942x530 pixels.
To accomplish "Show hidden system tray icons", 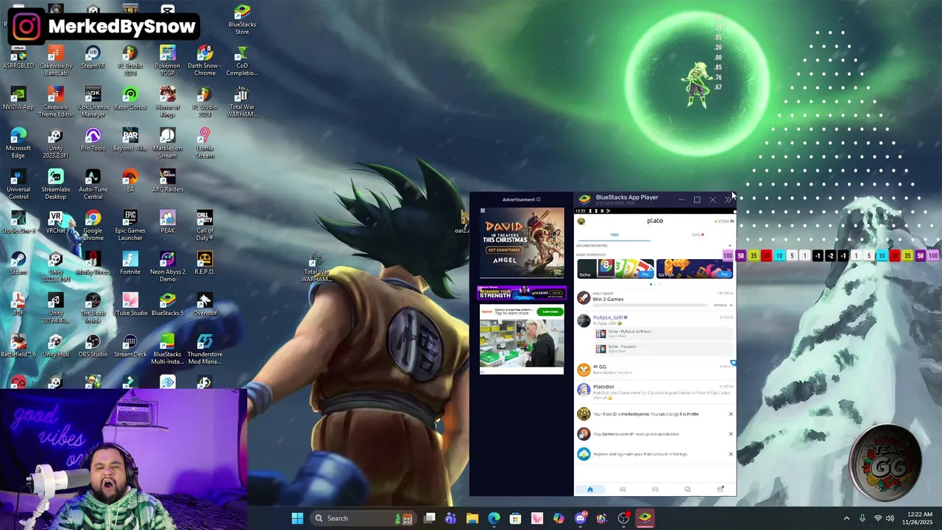I will [x=846, y=518].
